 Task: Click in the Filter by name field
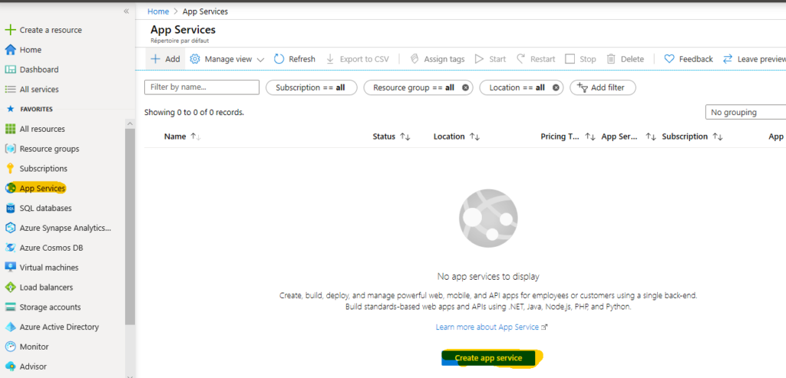(x=202, y=87)
